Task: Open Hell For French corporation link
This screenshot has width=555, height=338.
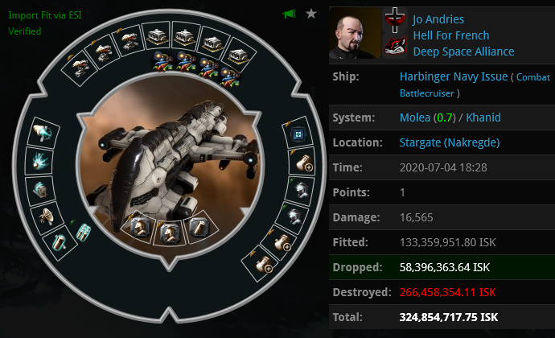Action: 451,35
